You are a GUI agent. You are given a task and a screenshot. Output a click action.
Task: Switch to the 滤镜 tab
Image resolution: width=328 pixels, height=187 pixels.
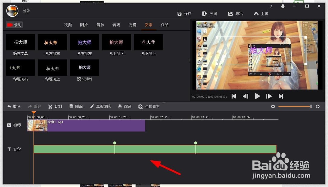coord(133,25)
